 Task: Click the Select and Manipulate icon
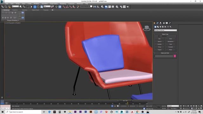(x=56, y=7)
